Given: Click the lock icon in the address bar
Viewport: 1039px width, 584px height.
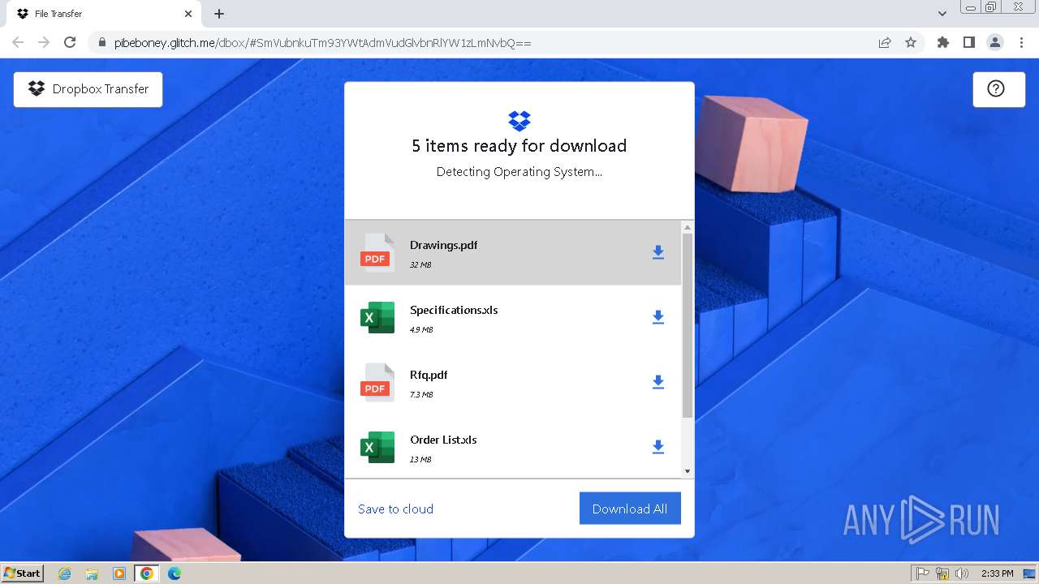Looking at the screenshot, I should [x=101, y=43].
